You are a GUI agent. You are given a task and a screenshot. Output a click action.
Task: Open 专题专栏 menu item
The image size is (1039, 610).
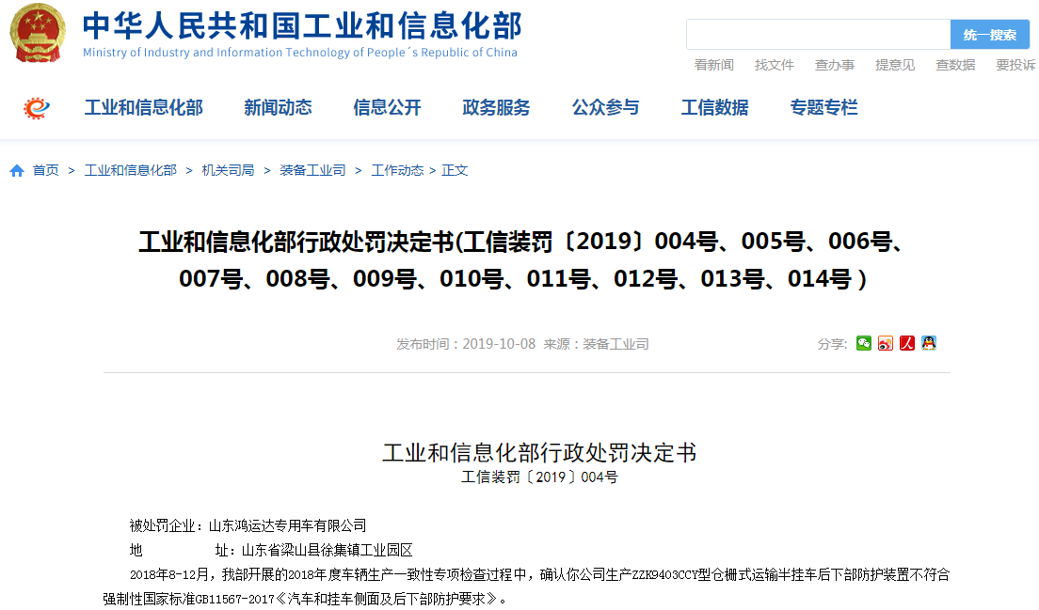point(823,107)
